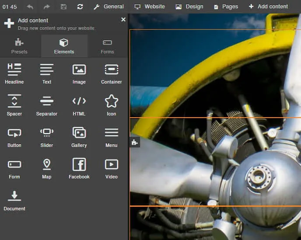Pick the Map pin element
Image resolution: width=301 pixels, height=240 pixels.
(47, 169)
